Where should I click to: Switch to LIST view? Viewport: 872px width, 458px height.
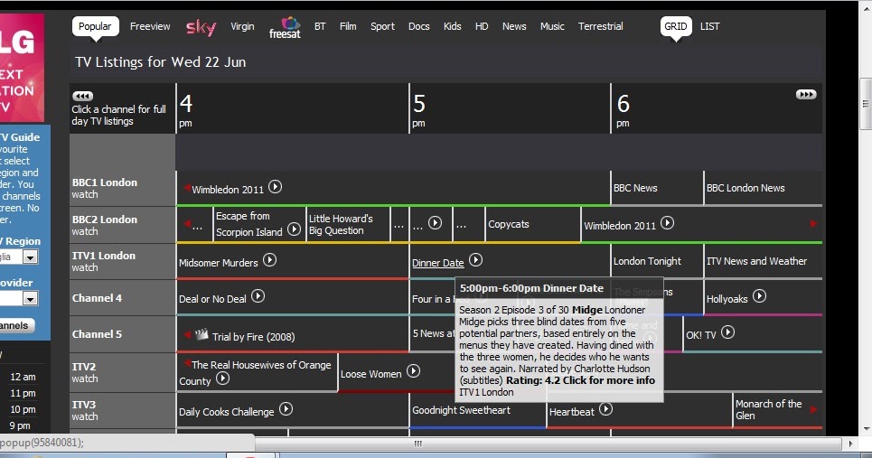point(709,26)
